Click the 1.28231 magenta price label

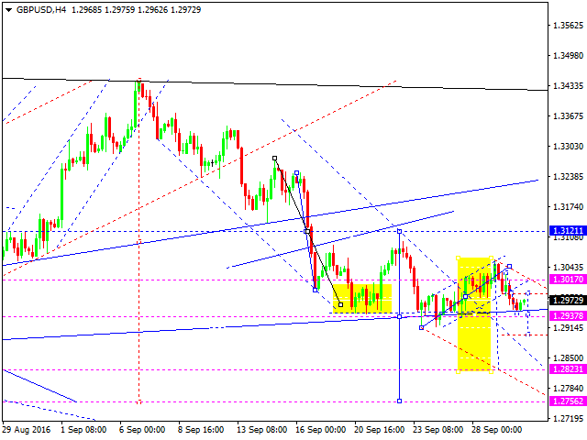tap(569, 368)
